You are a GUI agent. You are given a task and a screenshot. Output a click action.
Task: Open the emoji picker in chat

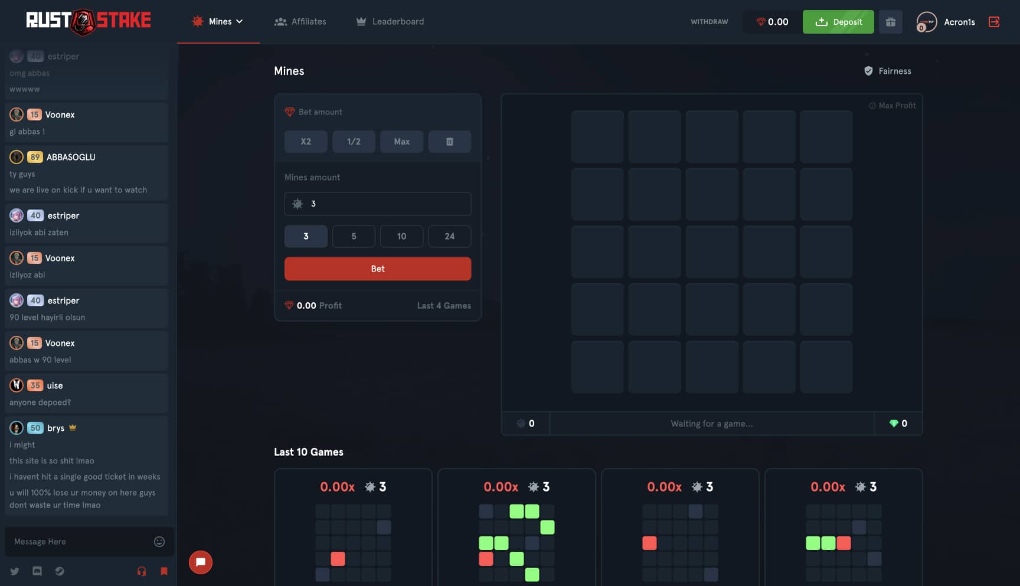point(159,542)
